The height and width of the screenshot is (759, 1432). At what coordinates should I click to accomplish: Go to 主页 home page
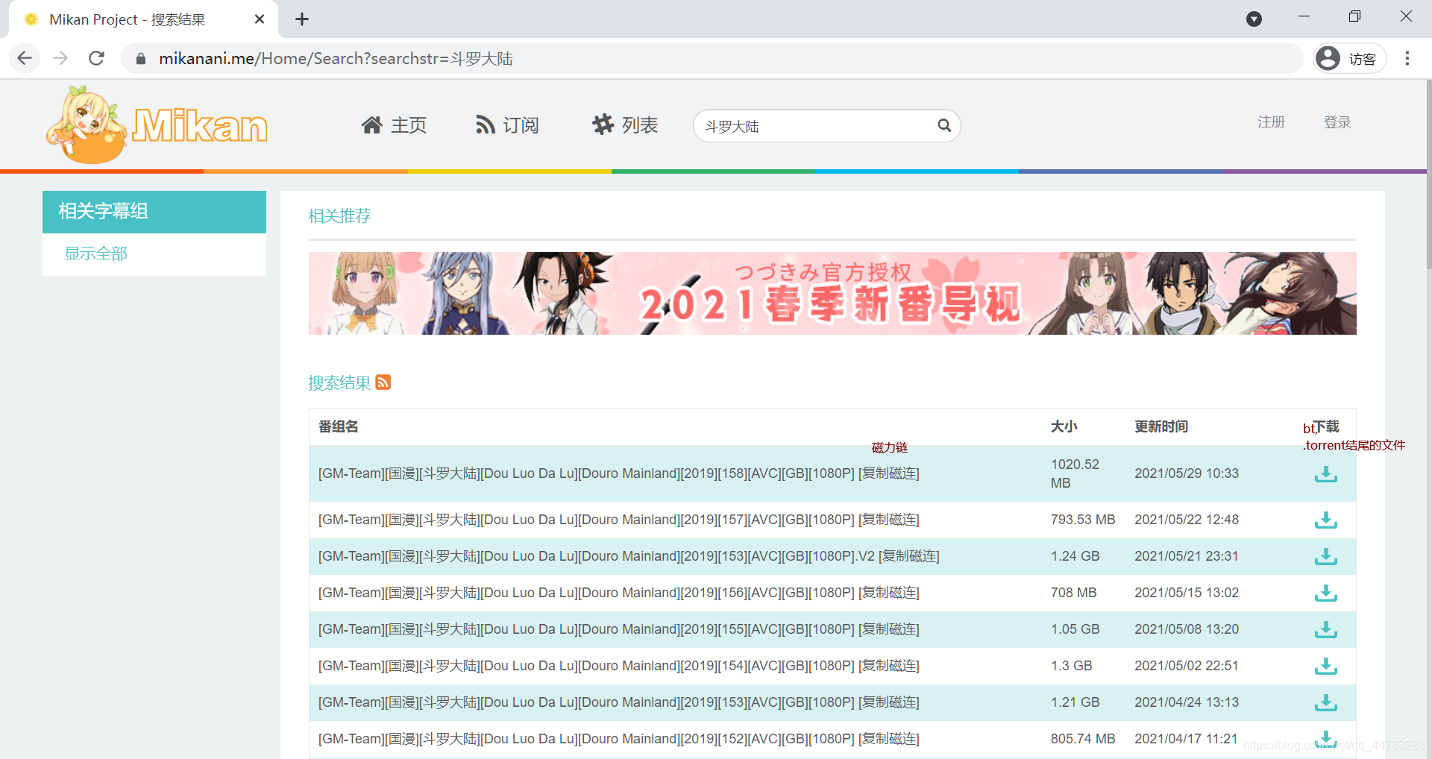(394, 125)
